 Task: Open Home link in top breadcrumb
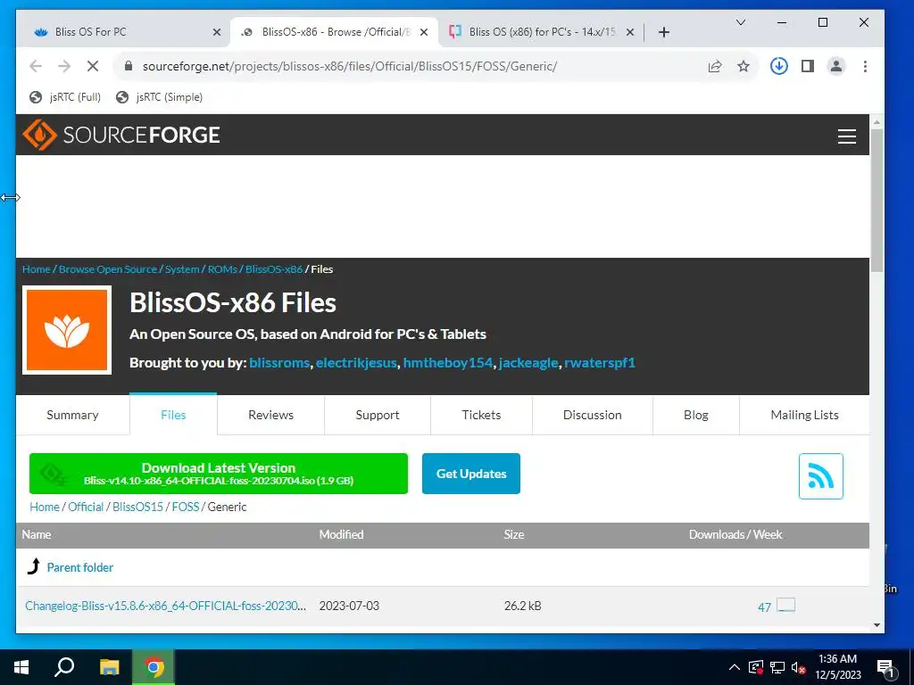tap(36, 269)
